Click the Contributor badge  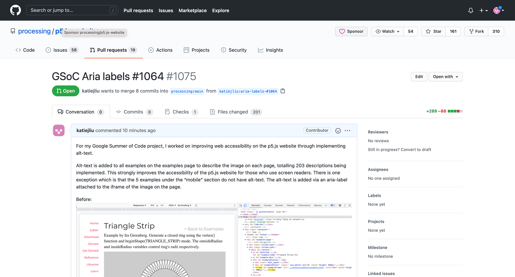pyautogui.click(x=317, y=130)
